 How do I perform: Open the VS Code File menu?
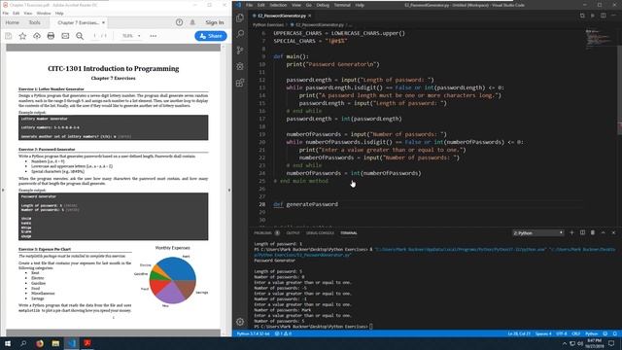tap(249, 5)
